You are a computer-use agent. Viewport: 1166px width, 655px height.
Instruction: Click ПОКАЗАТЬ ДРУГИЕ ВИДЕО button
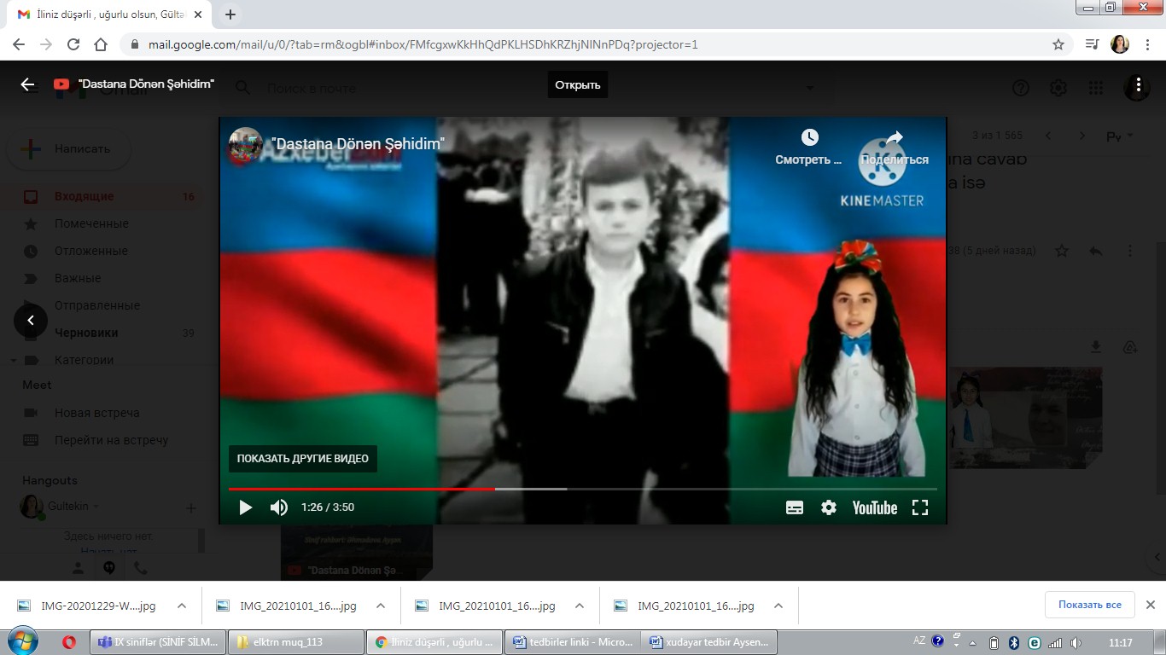click(303, 459)
